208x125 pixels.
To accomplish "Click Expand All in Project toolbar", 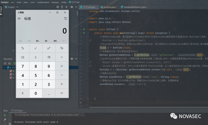I will (62, 7).
